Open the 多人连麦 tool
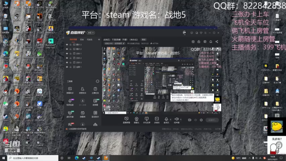 [83, 102]
